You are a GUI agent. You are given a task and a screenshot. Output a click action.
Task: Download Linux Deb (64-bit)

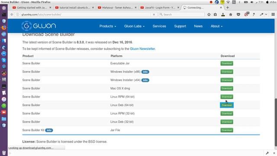[227, 105]
